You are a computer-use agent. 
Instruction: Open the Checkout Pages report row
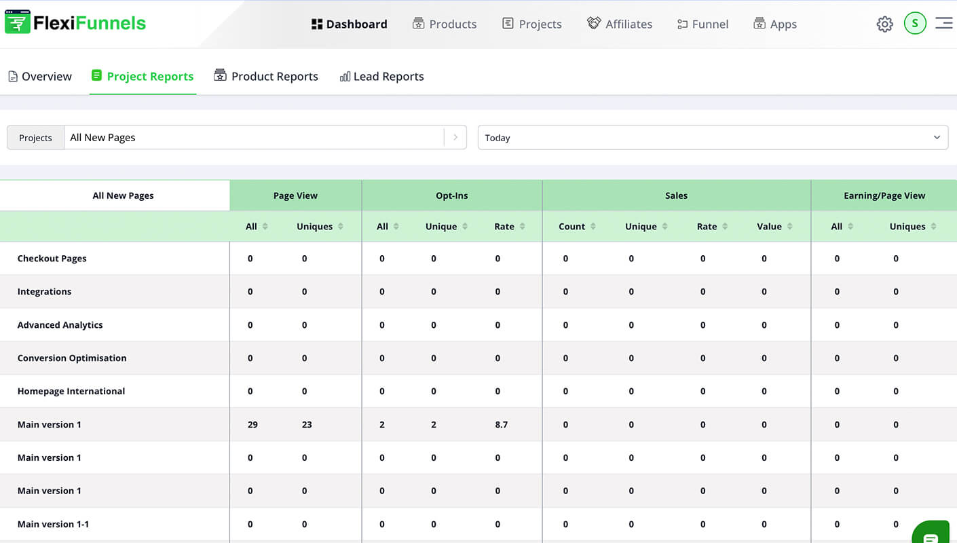point(52,258)
